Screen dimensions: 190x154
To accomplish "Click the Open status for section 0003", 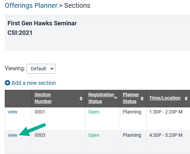I will [94, 135].
